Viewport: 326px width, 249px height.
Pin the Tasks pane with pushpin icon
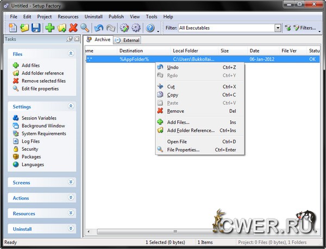click(x=70, y=39)
